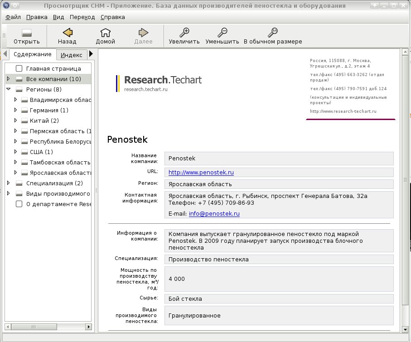Viewport: 411px width, 342px height.
Task: Open the http://www.penostek.ru link
Action: coord(201,173)
